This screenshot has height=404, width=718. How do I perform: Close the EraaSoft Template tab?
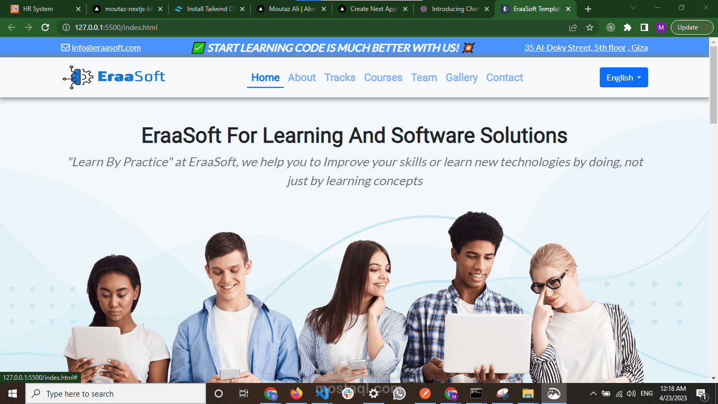tap(568, 9)
